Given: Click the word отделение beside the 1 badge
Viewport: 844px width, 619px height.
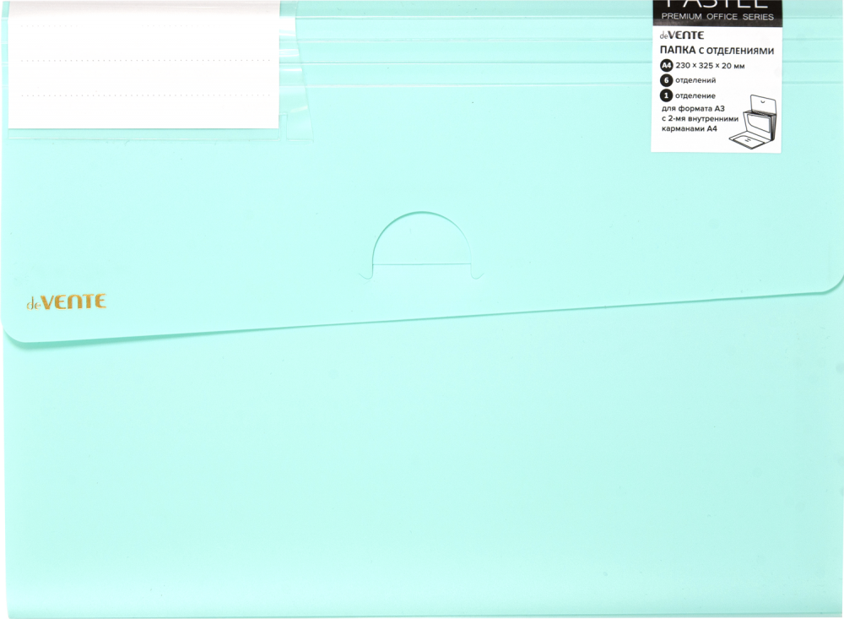Looking at the screenshot, I should click(x=696, y=95).
